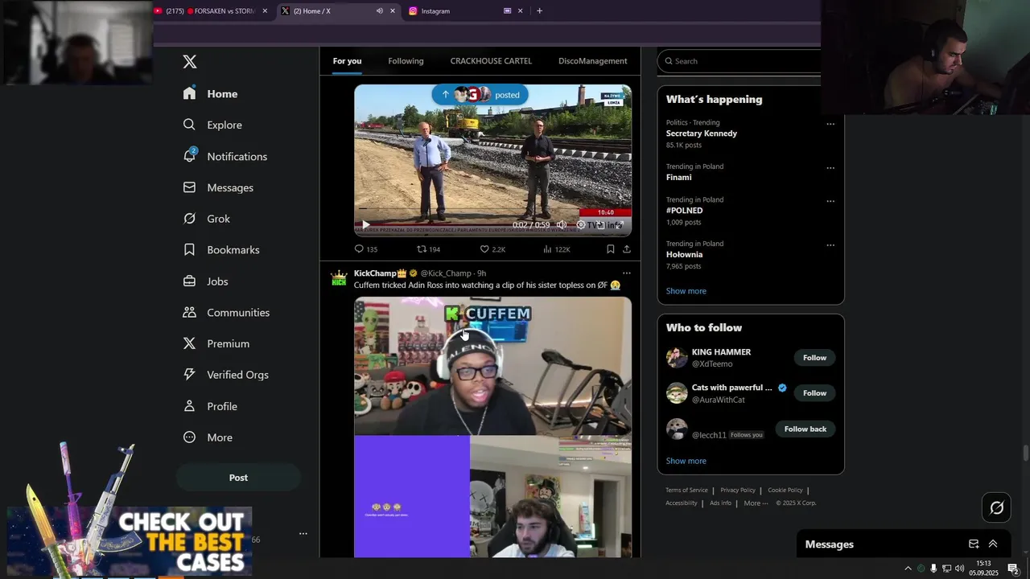Open Notifications with bell icon
Viewport: 1030px width, 579px height.
click(225, 156)
